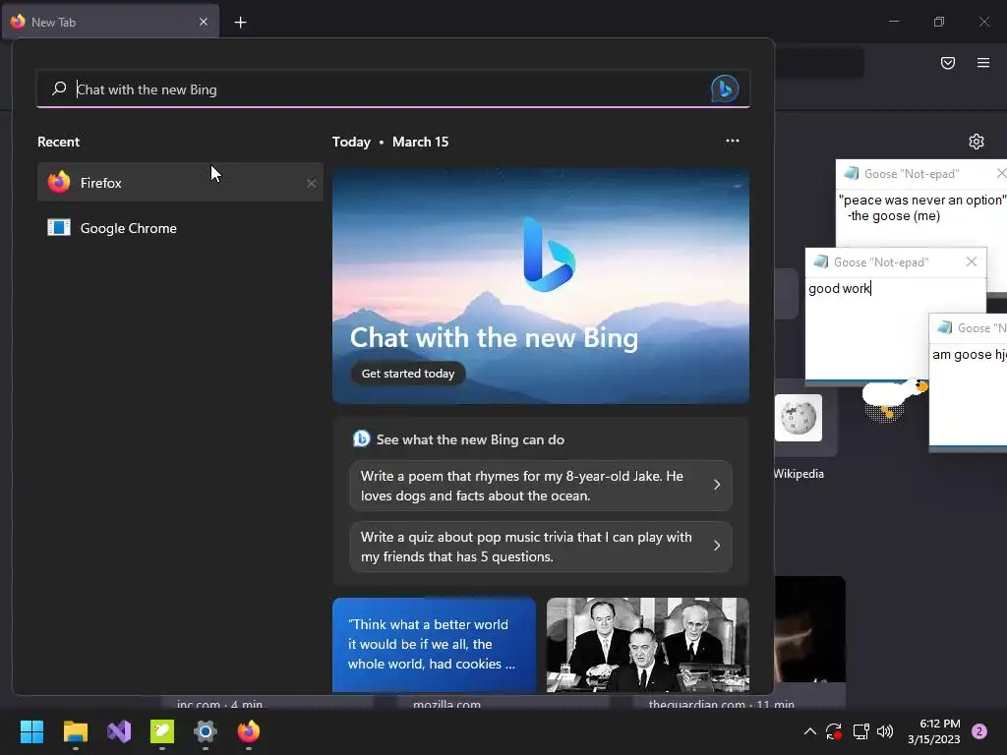Click 'See what the new Bing can do'
Image resolution: width=1007 pixels, height=755 pixels.
[x=469, y=439]
